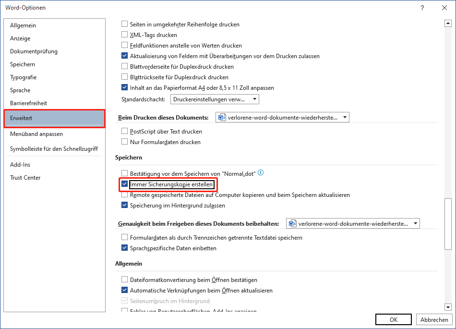Dismiss dialog with Abbrechen button
Image resolution: width=456 pixels, height=329 pixels.
(433, 319)
